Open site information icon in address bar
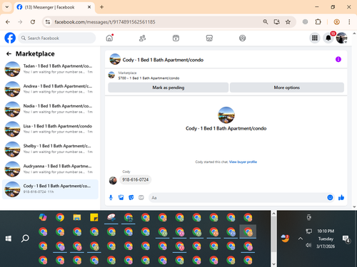This screenshot has height=267, width=357. pyautogui.click(x=48, y=22)
